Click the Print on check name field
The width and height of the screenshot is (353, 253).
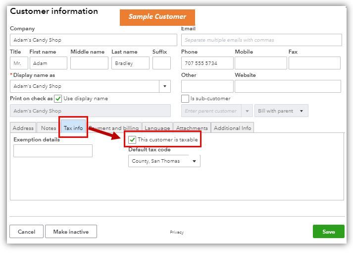[x=90, y=111]
